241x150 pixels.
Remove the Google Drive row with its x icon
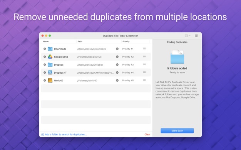(45, 57)
